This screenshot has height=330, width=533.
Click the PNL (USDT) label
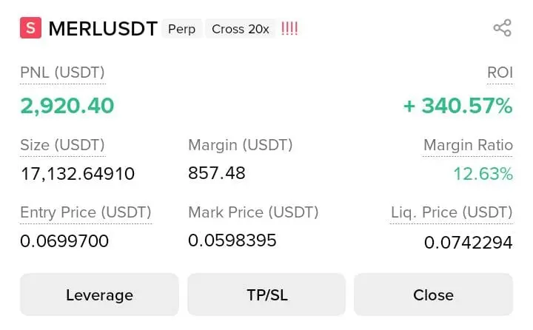[62, 73]
